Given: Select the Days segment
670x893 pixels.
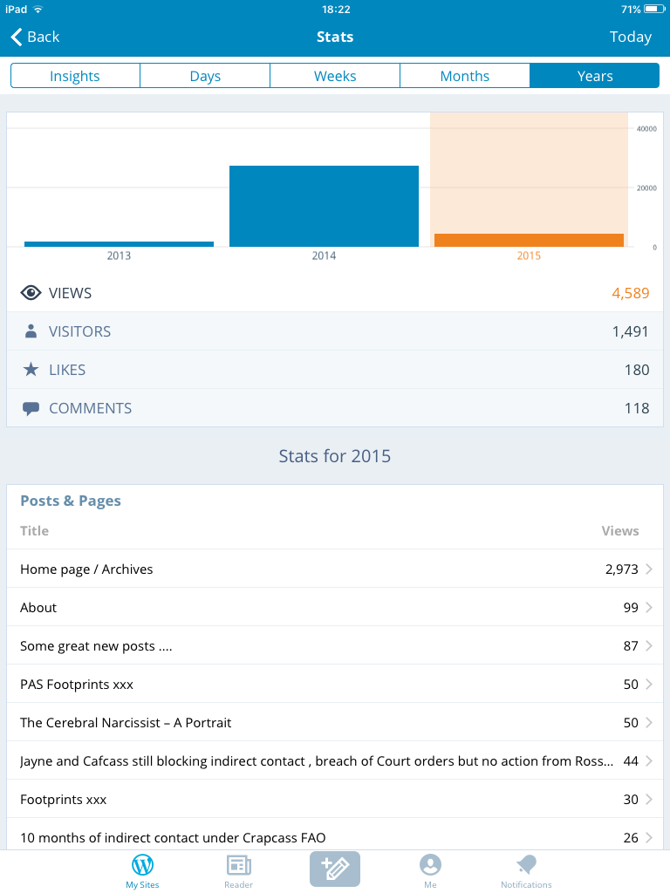Looking at the screenshot, I should pyautogui.click(x=205, y=76).
